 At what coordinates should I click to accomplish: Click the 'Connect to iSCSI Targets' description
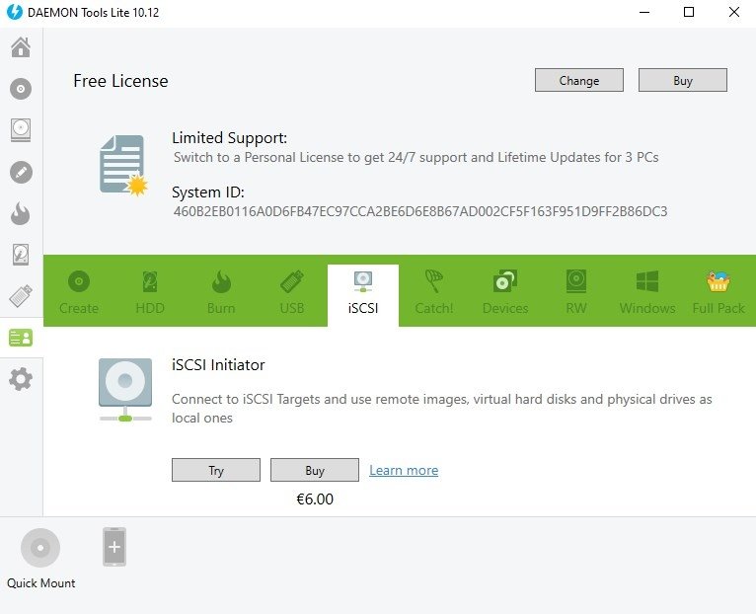[x=441, y=409]
